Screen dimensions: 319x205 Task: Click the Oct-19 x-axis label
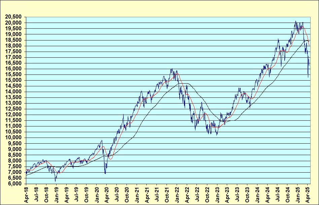coord(86,195)
